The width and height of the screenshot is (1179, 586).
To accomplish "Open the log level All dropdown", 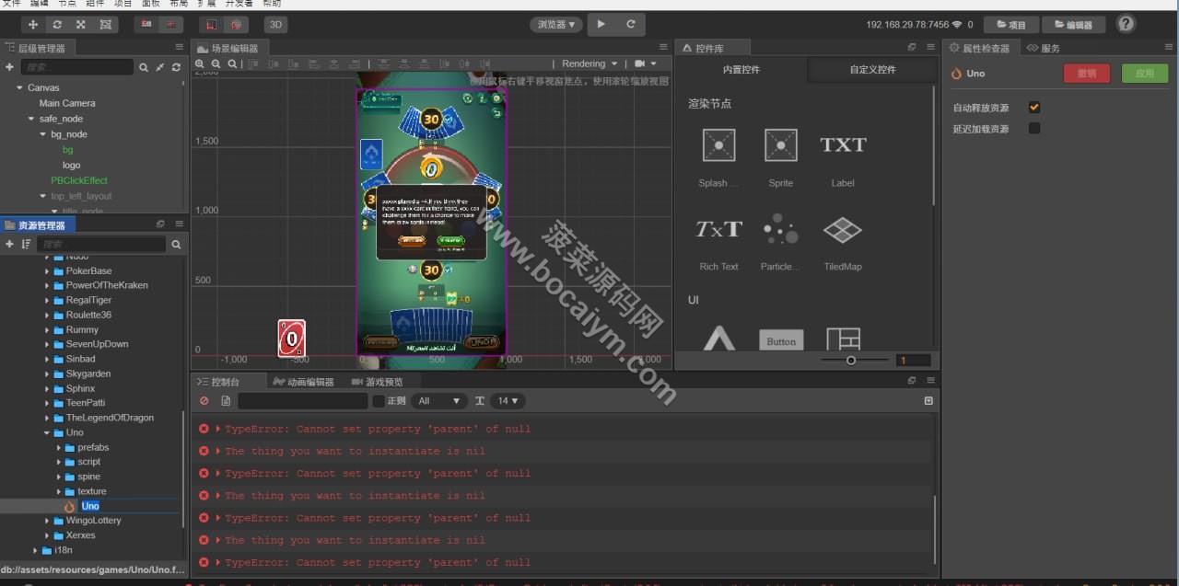I will coord(441,401).
